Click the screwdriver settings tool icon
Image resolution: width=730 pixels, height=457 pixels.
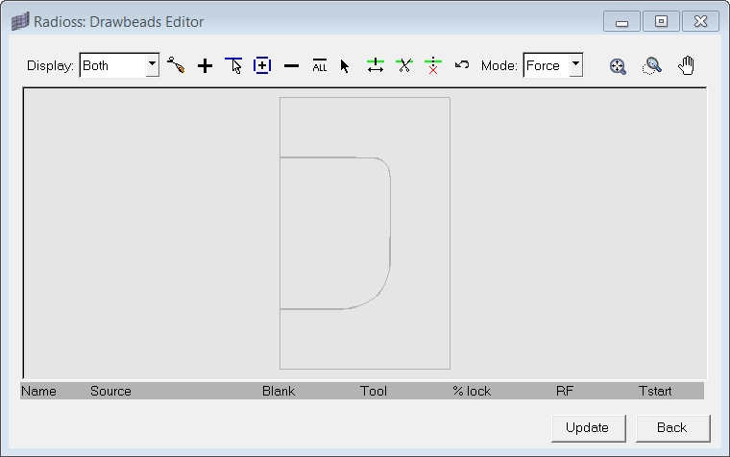coord(176,66)
